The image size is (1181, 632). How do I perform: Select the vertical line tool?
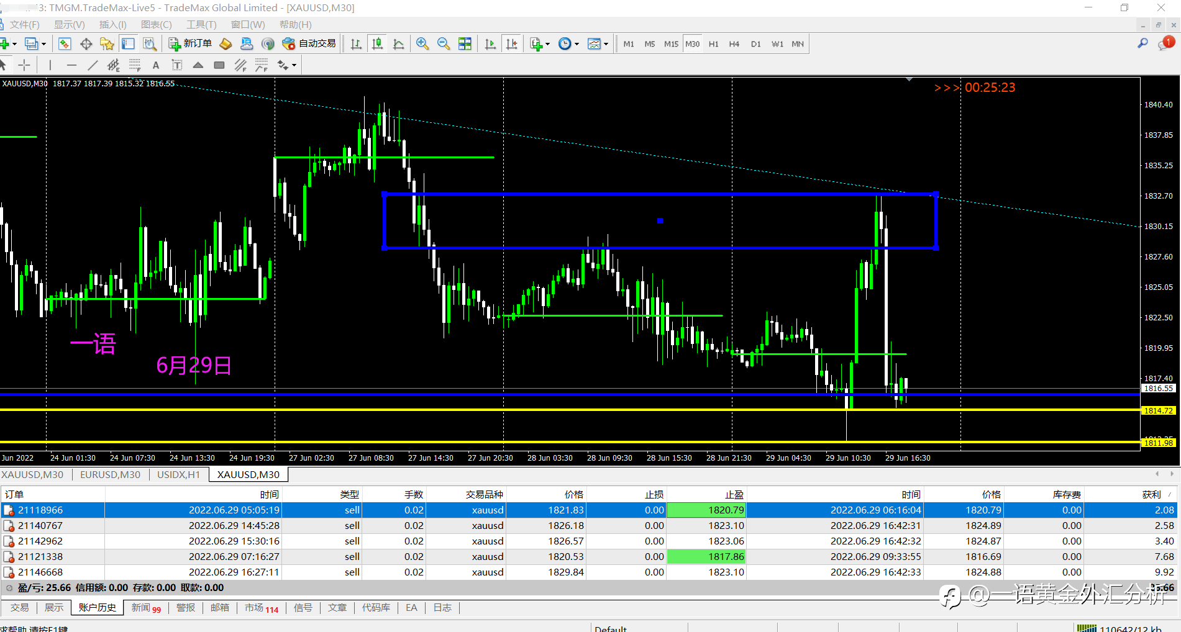pos(50,65)
